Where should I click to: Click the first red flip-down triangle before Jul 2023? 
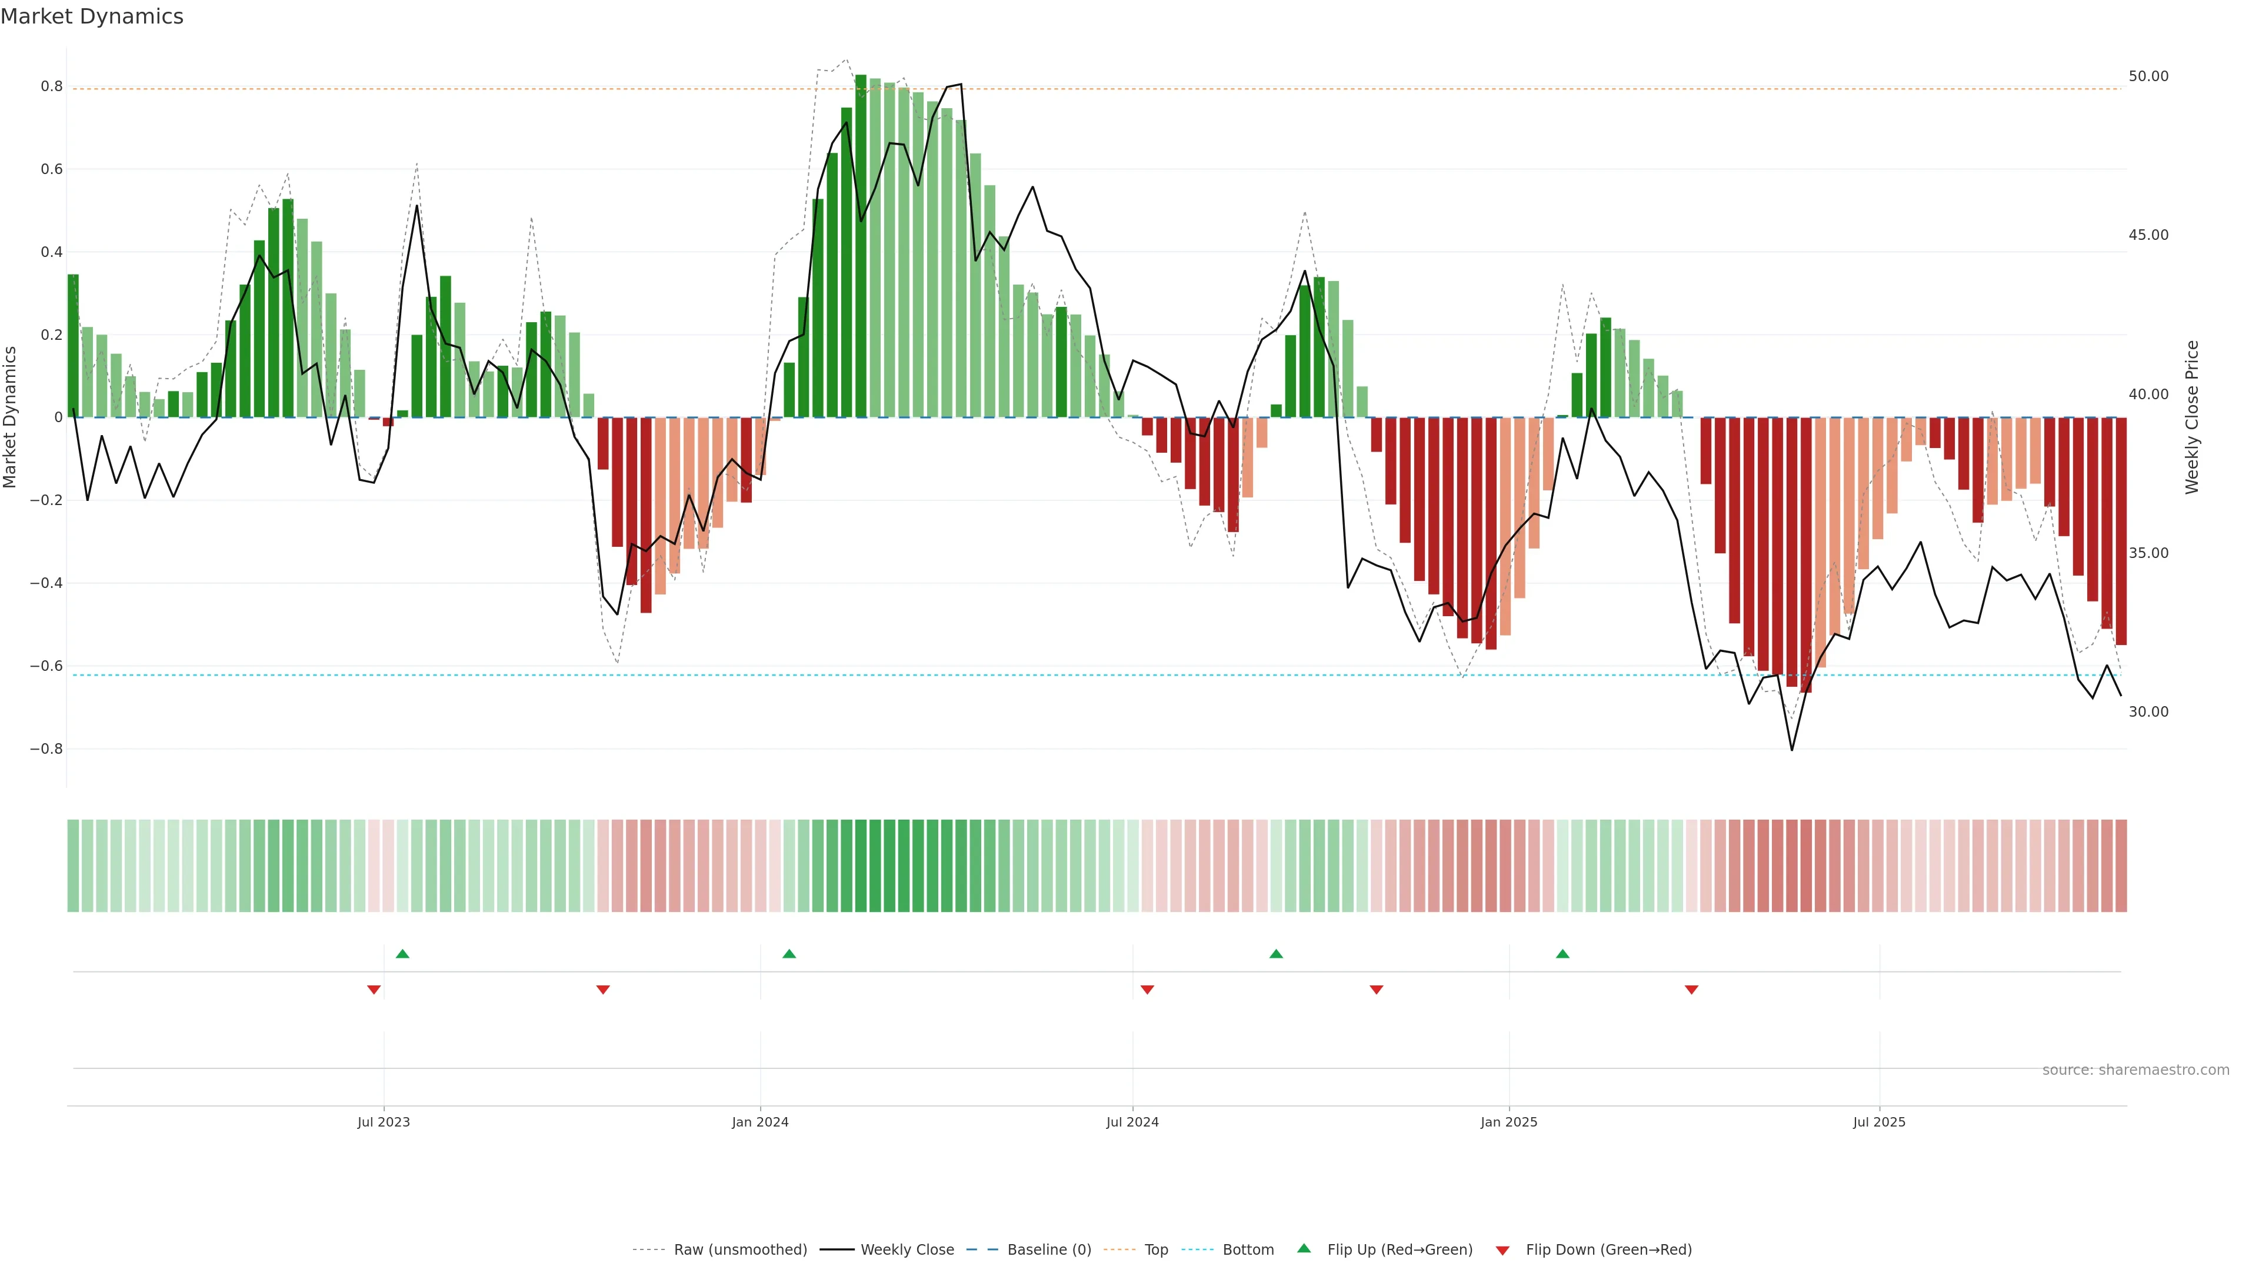pos(374,990)
